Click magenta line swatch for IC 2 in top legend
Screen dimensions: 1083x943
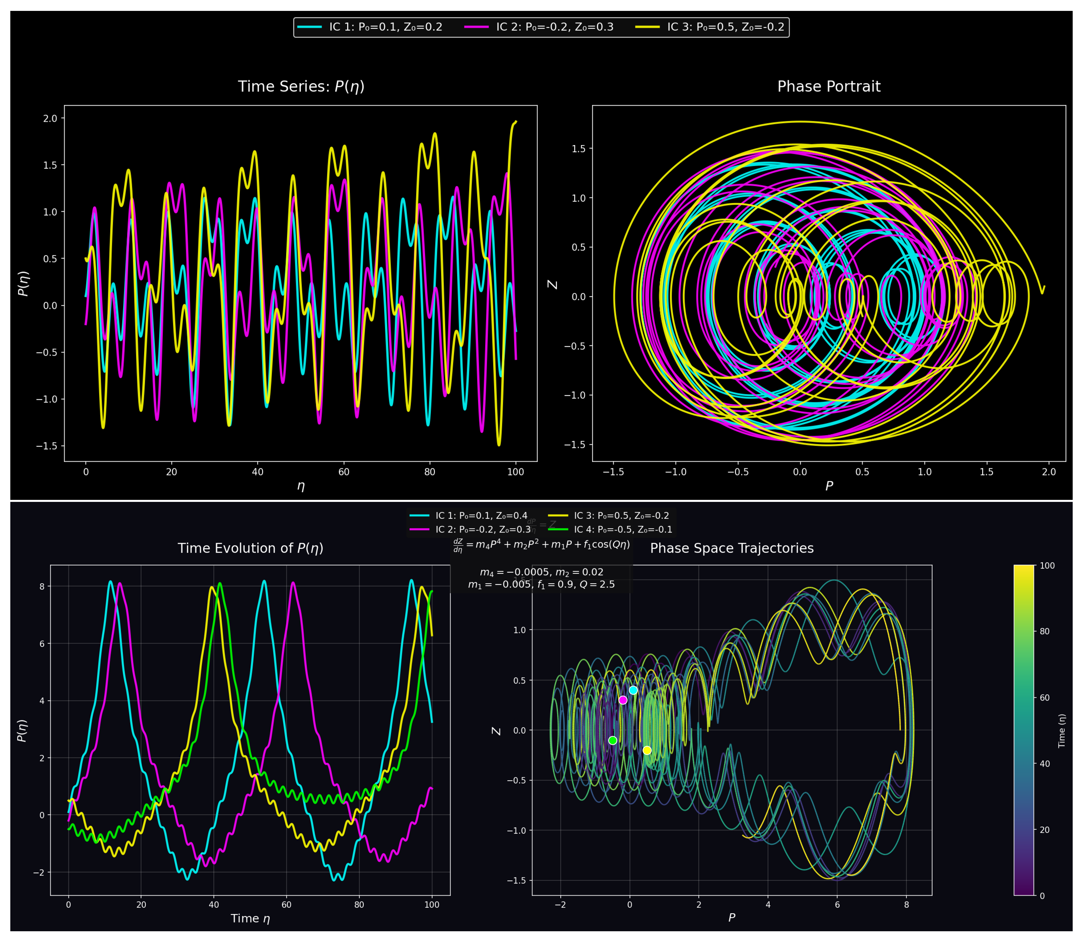click(476, 27)
